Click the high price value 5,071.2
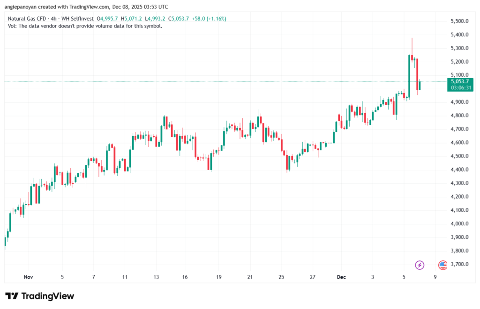 132,19
